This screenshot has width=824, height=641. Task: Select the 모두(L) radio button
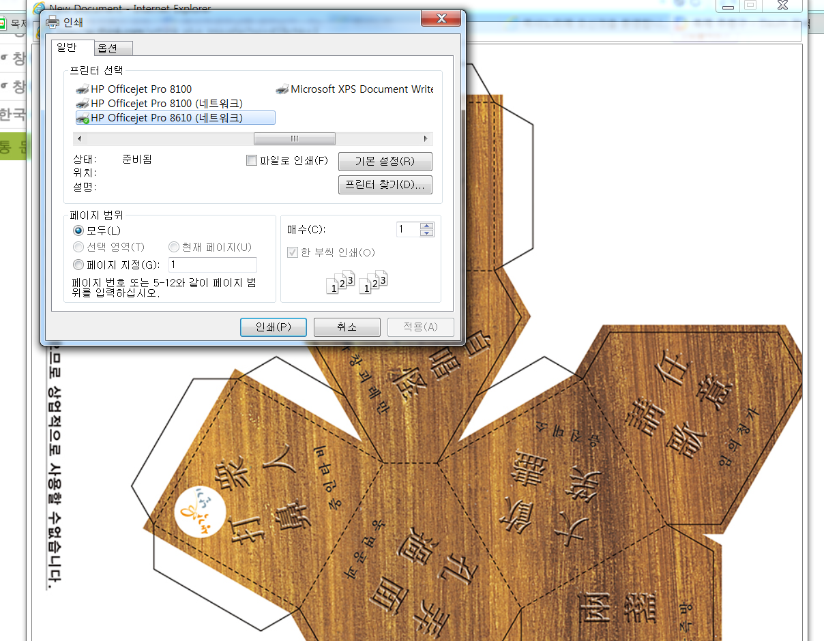[x=78, y=231]
